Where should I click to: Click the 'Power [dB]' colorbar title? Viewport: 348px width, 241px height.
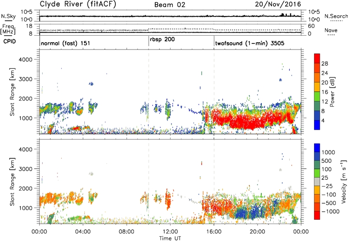(332, 92)
